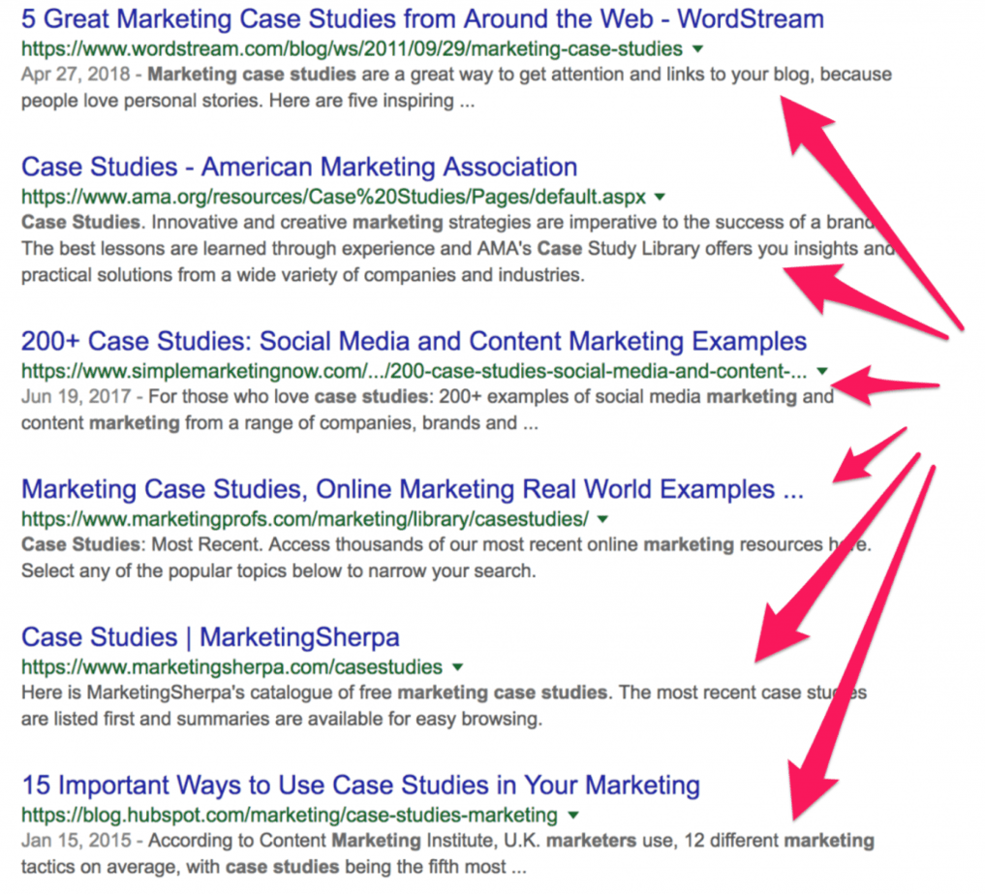Image resolution: width=985 pixels, height=895 pixels.
Task: Expand the dropdown arrow beside the blog.hubspot.com URL
Action: [573, 816]
